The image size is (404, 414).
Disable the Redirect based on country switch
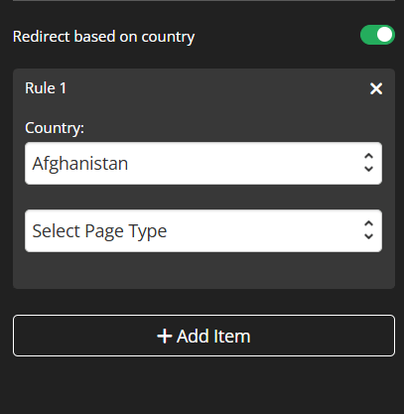pyautogui.click(x=377, y=35)
